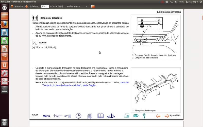Open the Maj Bispo user menu

(x=192, y=2)
